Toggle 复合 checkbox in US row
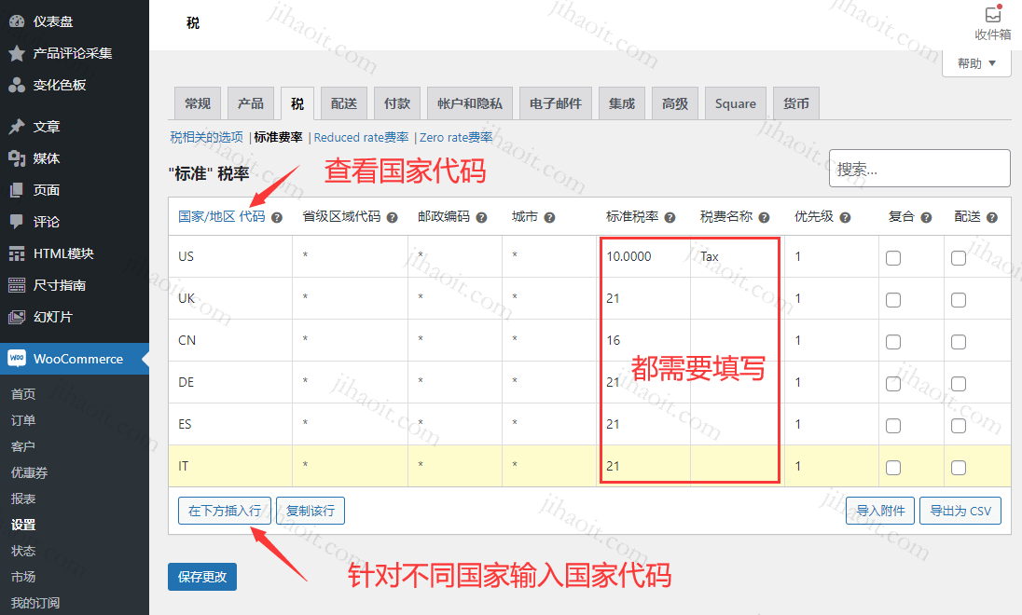 [x=893, y=258]
